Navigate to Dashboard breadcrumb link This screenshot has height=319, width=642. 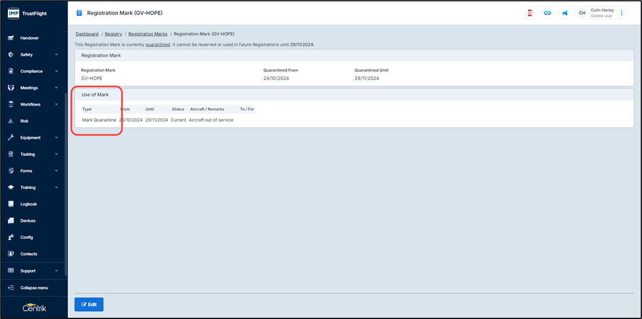87,34
